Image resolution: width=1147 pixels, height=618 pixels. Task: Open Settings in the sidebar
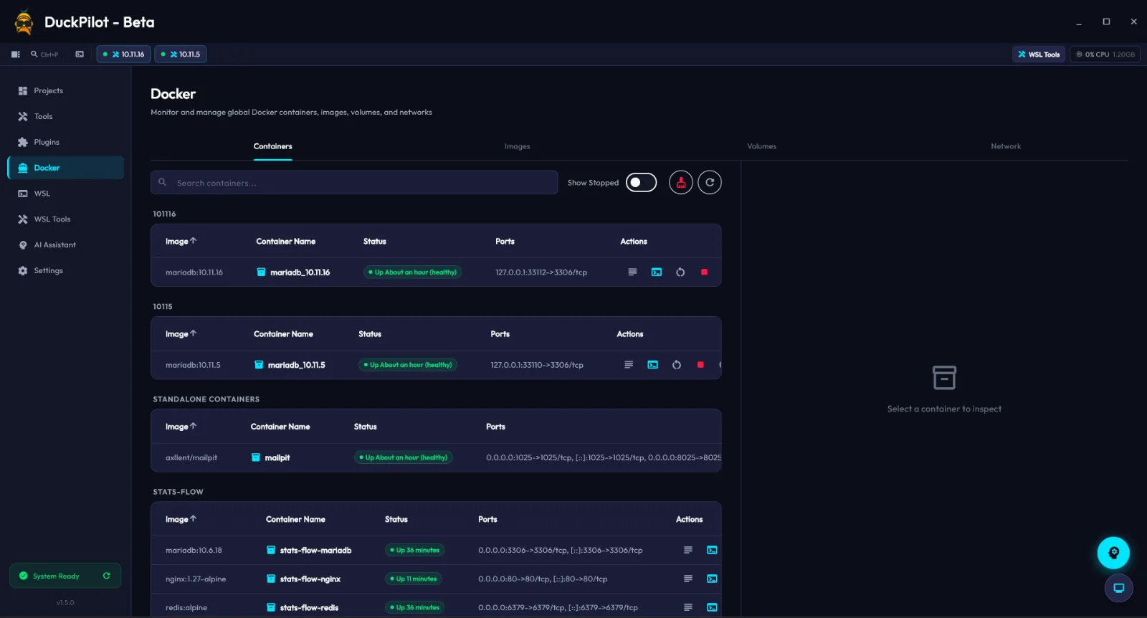(66, 271)
